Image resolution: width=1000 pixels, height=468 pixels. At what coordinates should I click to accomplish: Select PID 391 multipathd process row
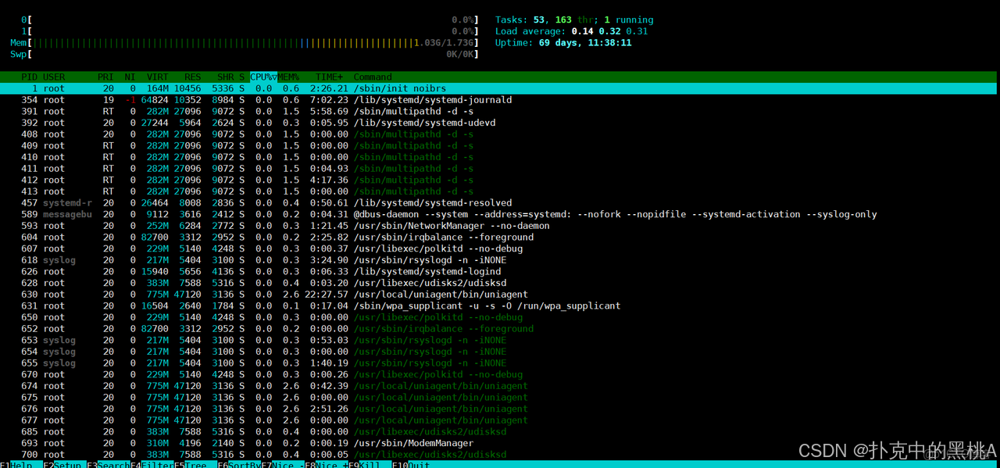[500, 111]
